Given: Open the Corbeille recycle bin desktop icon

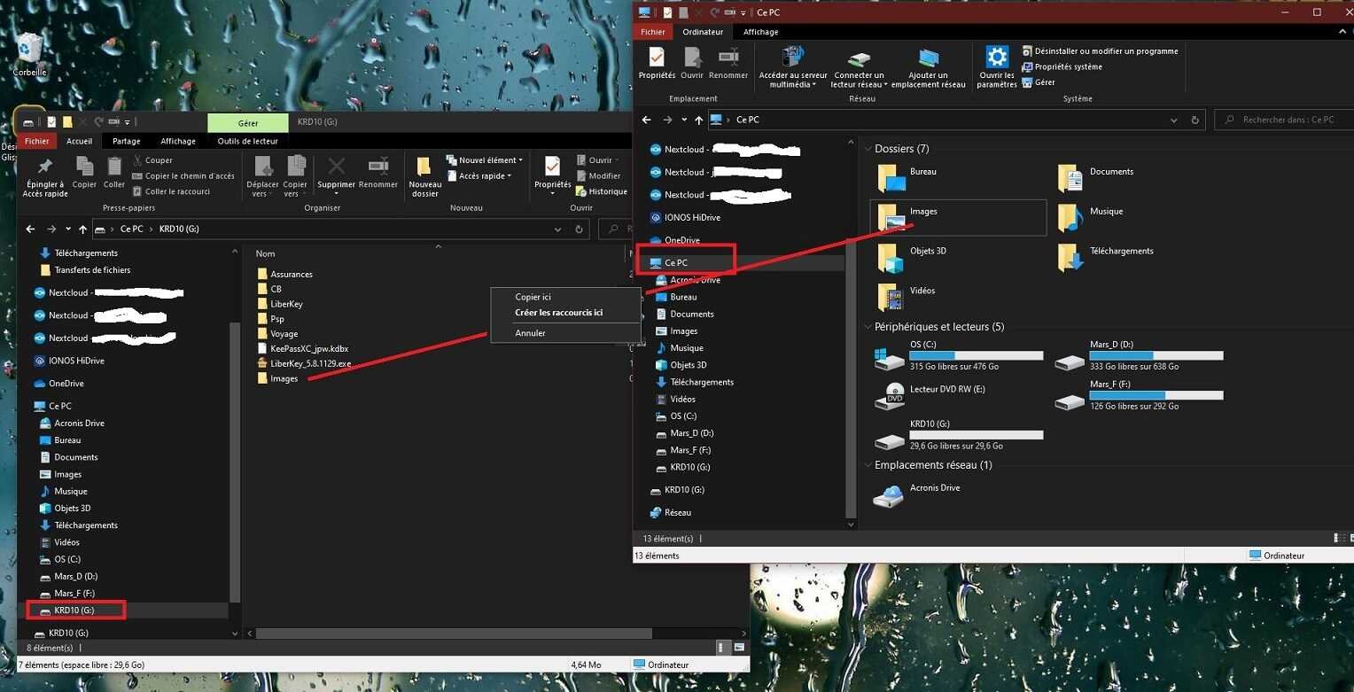Looking at the screenshot, I should (x=29, y=53).
